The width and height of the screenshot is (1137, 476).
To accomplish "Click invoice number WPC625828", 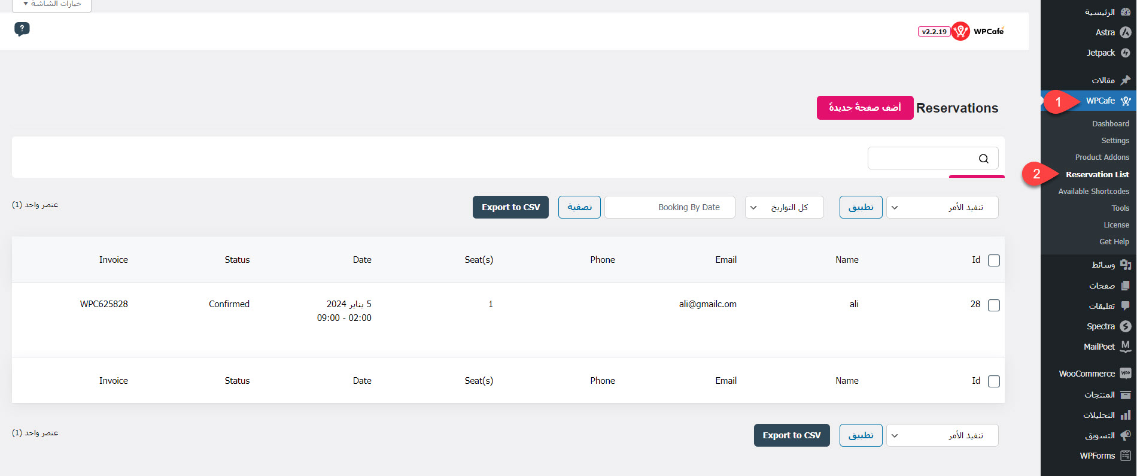I will click(x=104, y=304).
